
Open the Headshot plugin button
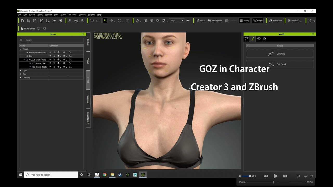tap(28, 29)
